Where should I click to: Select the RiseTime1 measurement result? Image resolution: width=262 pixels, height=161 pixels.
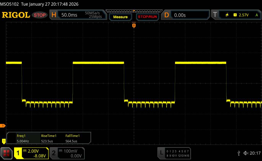point(49,139)
